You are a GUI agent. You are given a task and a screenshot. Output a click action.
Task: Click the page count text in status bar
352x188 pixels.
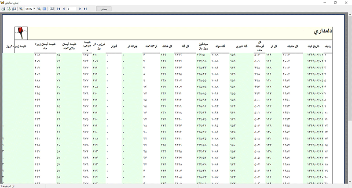7,186
